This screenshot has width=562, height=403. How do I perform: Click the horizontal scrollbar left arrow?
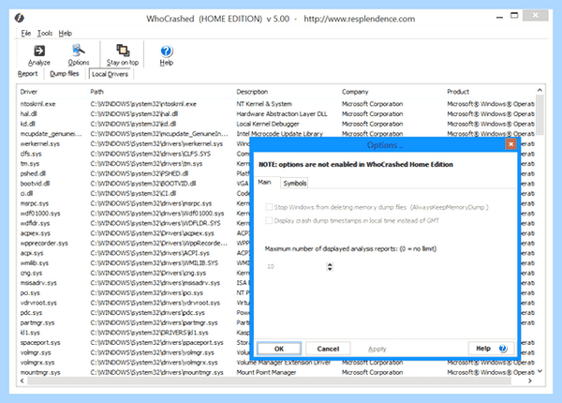point(22,381)
